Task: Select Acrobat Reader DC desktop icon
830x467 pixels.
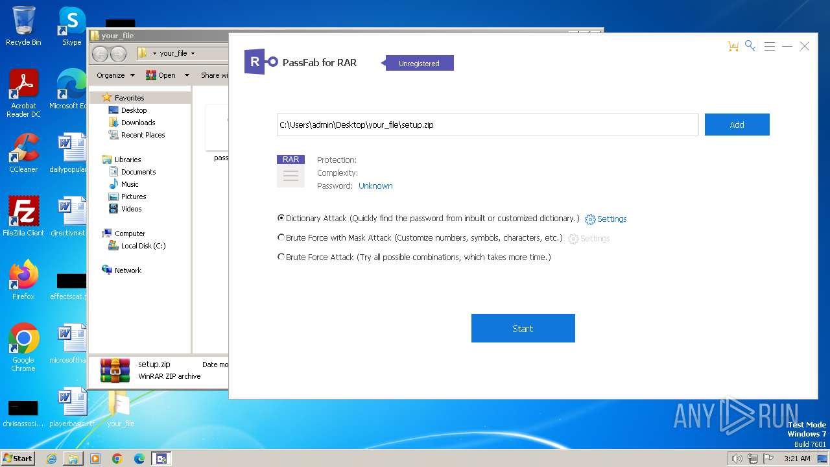Action: [23, 93]
